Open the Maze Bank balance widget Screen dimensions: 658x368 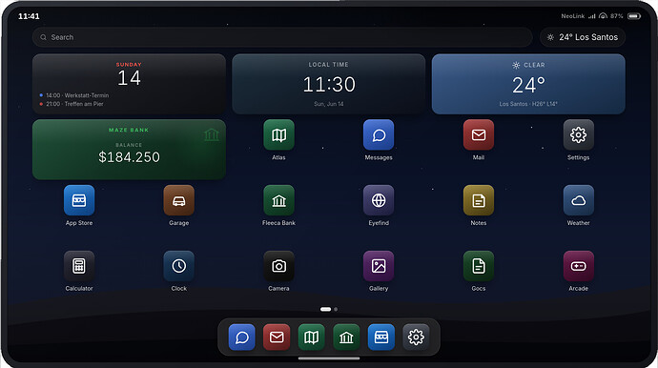(129, 150)
